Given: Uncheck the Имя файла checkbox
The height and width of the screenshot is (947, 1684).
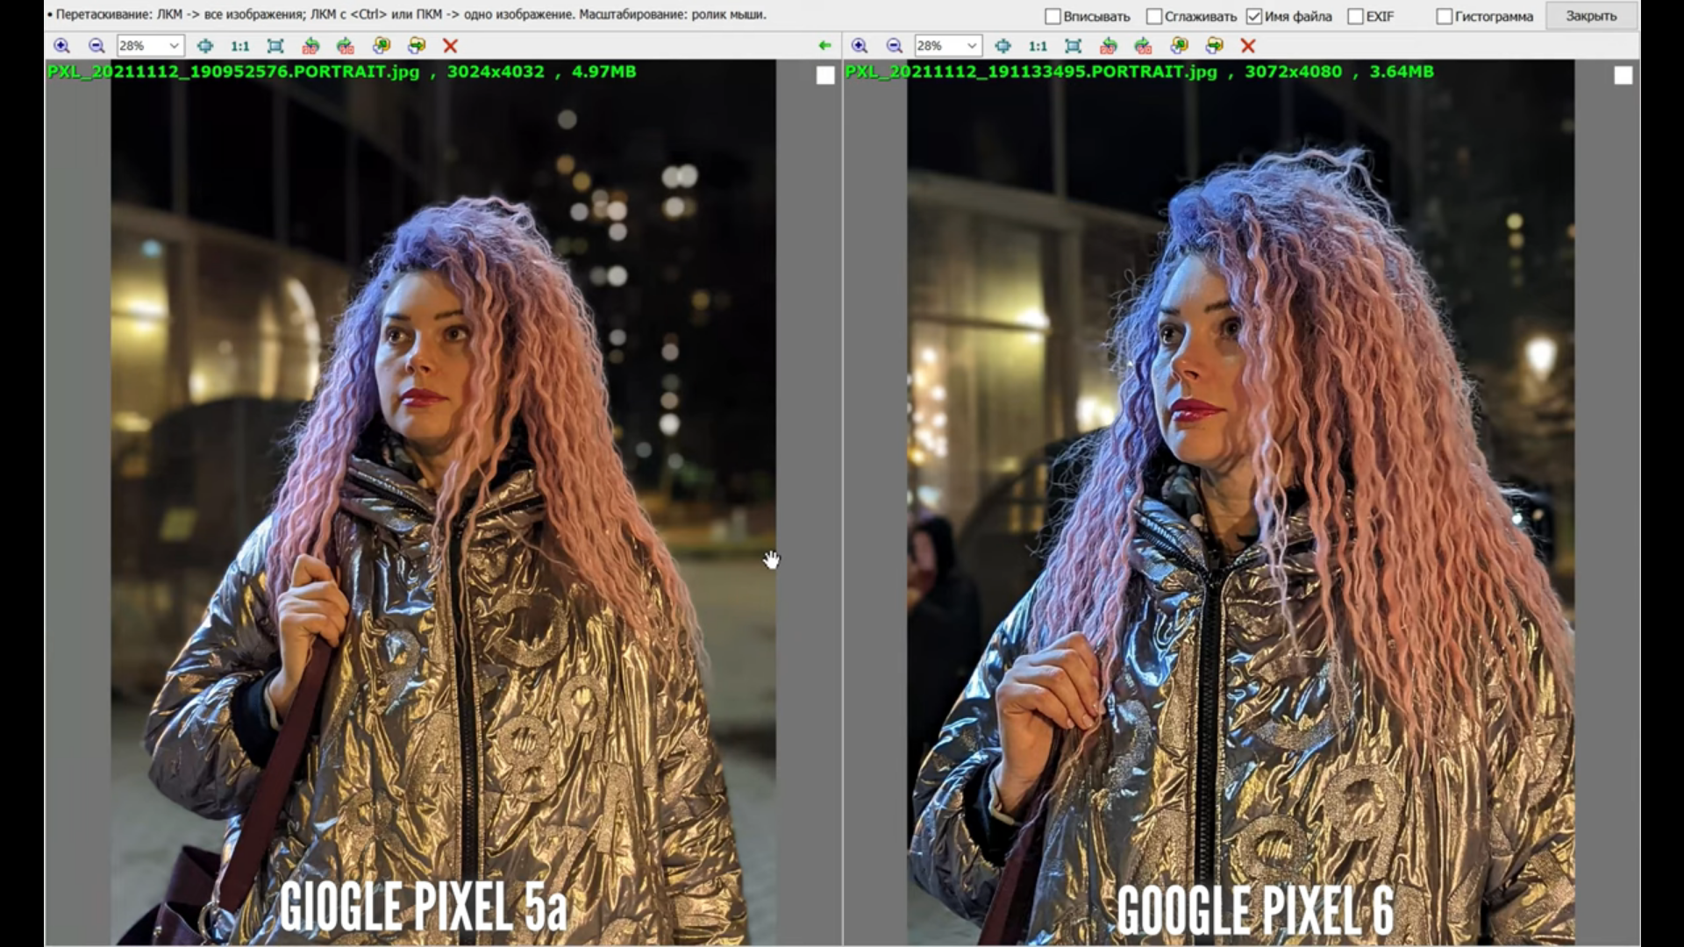Looking at the screenshot, I should [x=1254, y=16].
